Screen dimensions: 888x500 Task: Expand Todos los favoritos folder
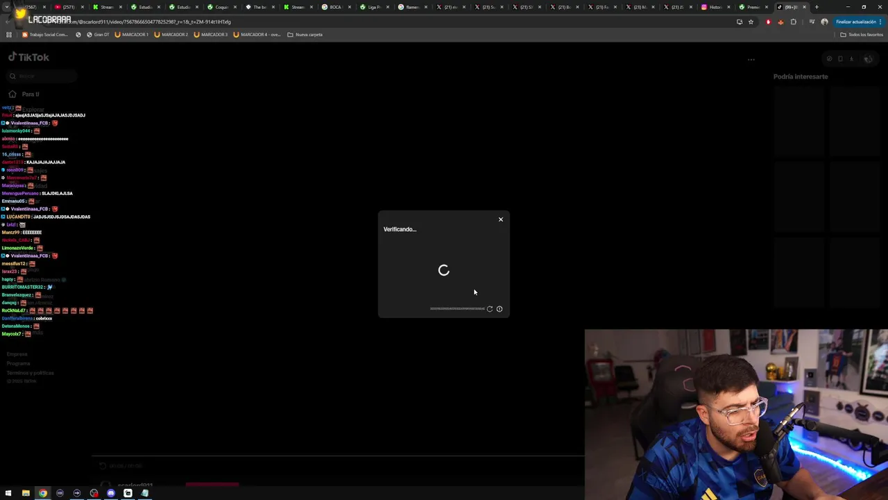(862, 35)
